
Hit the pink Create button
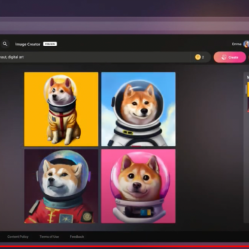coord(230,57)
